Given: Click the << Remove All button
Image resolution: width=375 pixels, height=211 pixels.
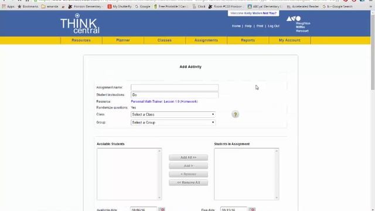Looking at the screenshot, I should (188, 182).
